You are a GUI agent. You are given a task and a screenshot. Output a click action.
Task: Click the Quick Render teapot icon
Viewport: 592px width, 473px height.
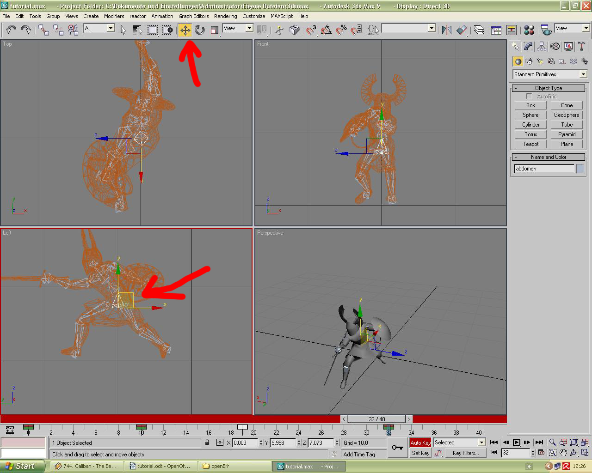[546, 30]
